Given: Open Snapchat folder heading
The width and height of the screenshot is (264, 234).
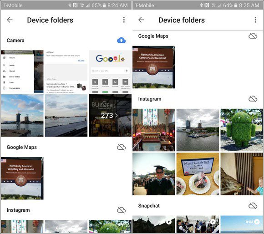Looking at the screenshot, I should point(149,206).
